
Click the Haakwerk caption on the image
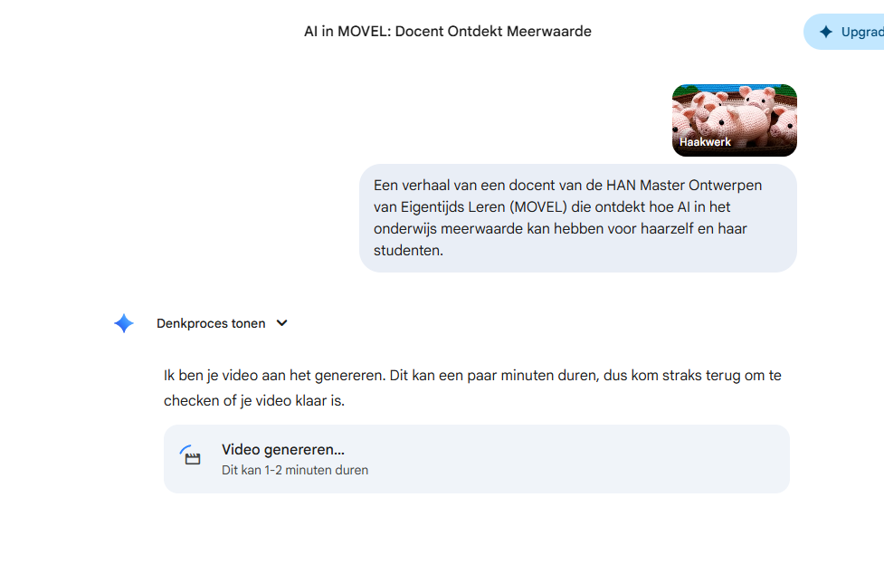(x=705, y=142)
